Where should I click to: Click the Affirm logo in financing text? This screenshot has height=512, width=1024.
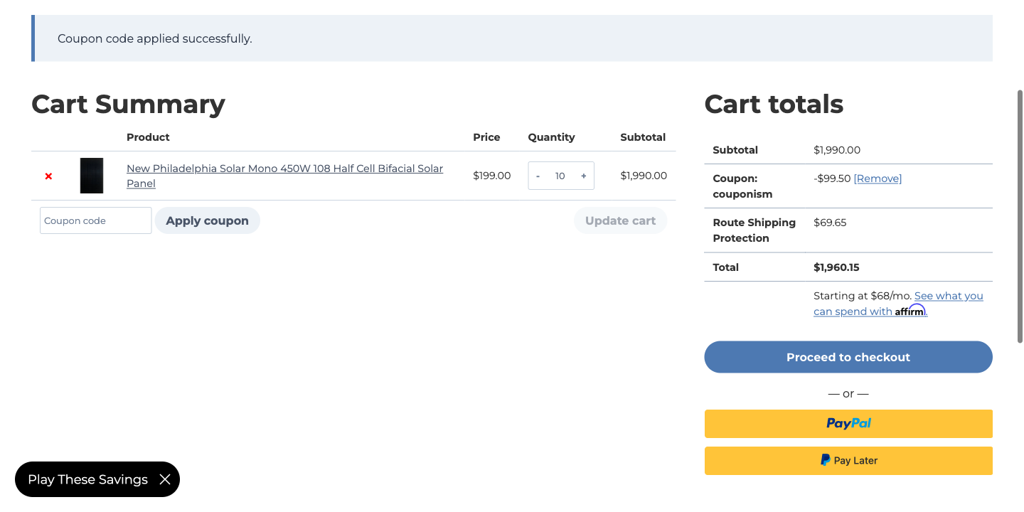click(911, 311)
